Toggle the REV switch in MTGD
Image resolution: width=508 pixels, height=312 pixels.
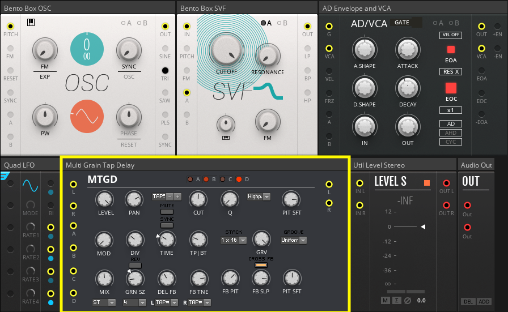click(x=135, y=266)
